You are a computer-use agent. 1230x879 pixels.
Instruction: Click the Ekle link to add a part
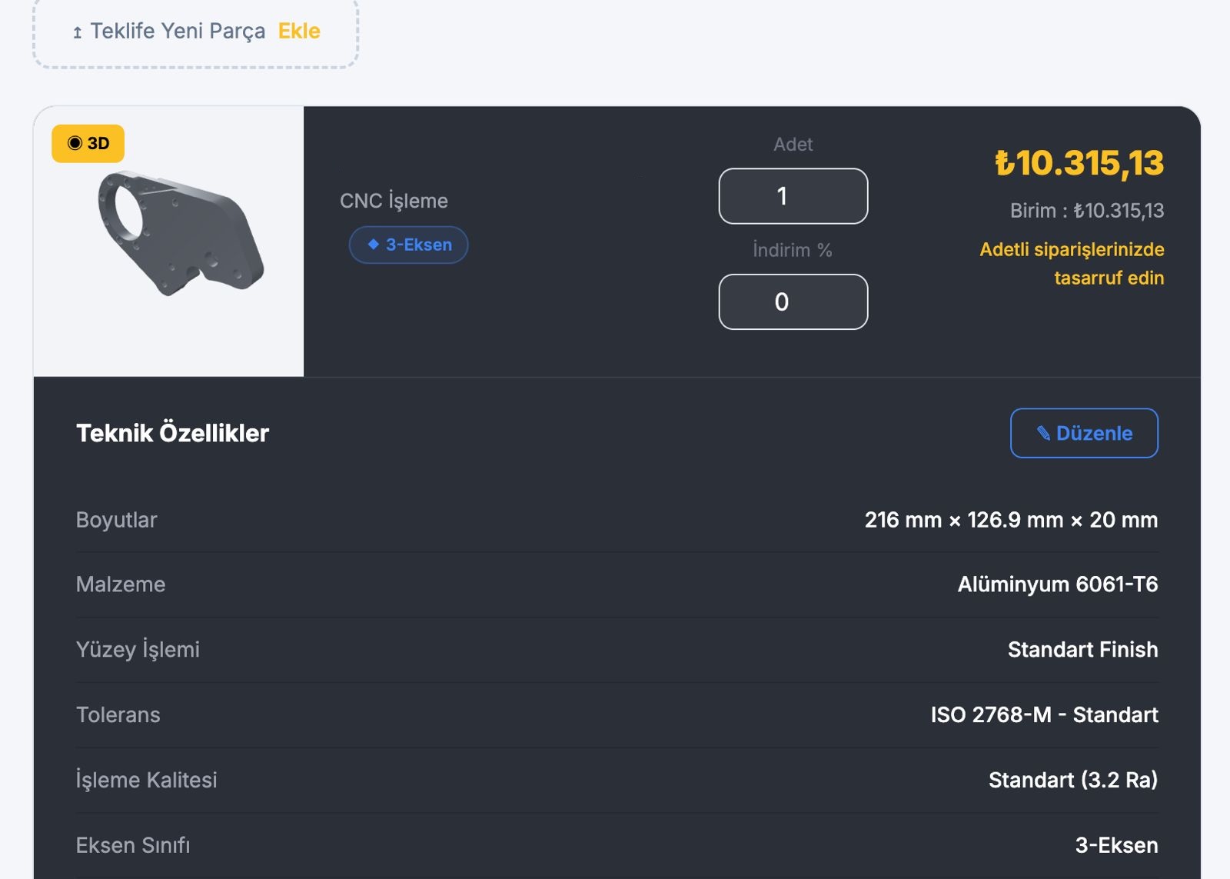coord(299,31)
